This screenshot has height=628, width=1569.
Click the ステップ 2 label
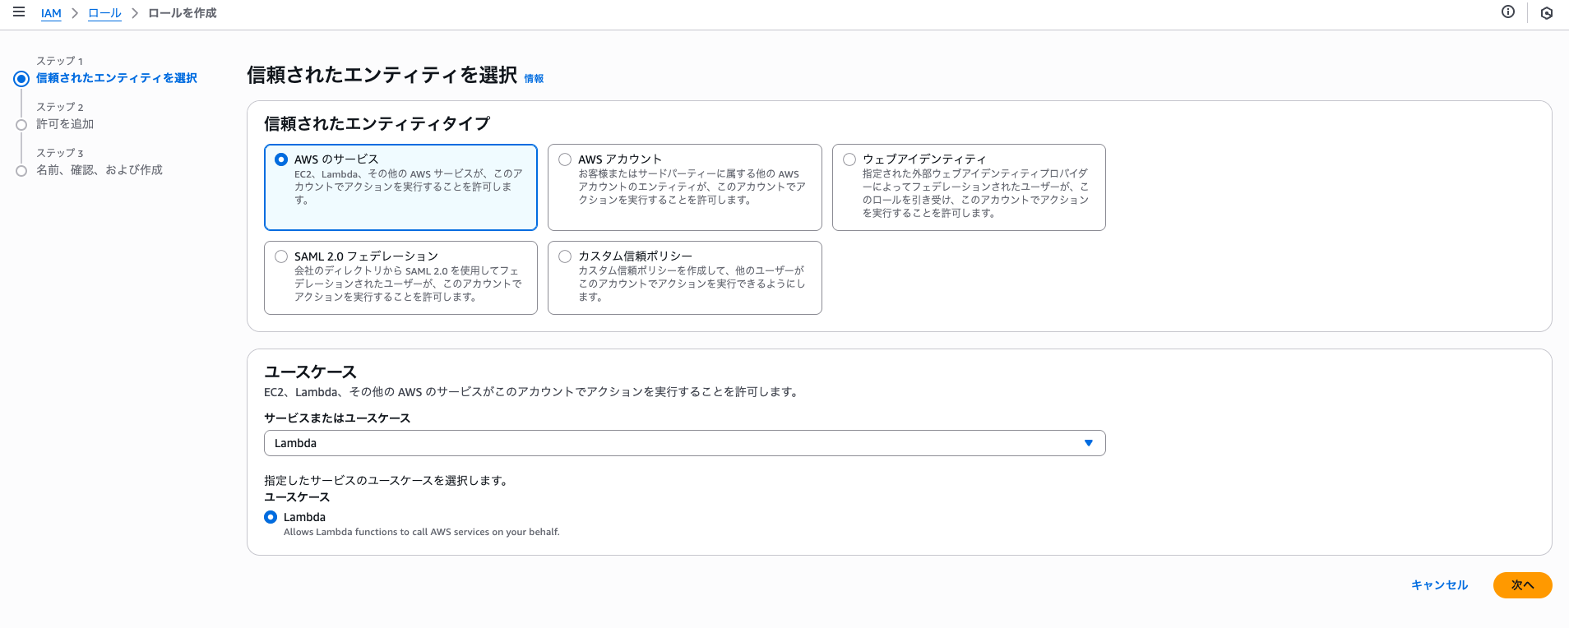click(x=60, y=107)
